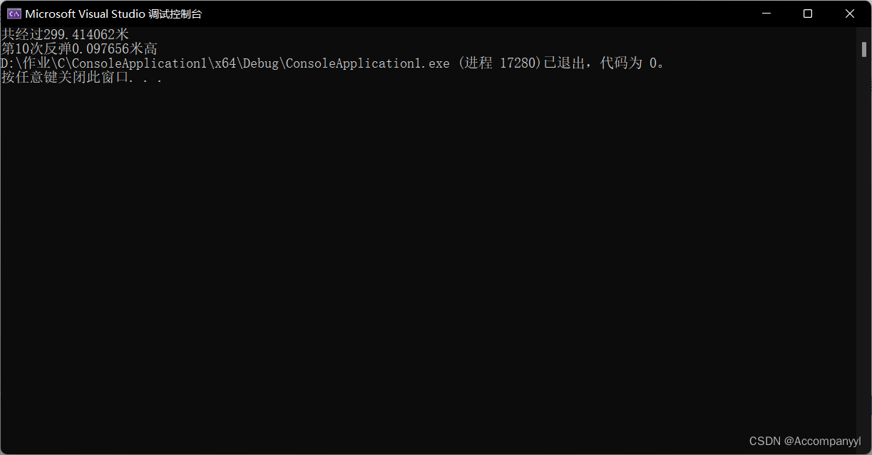The width and height of the screenshot is (872, 455).
Task: Click the vertical scrollbar thumb
Action: tap(863, 48)
